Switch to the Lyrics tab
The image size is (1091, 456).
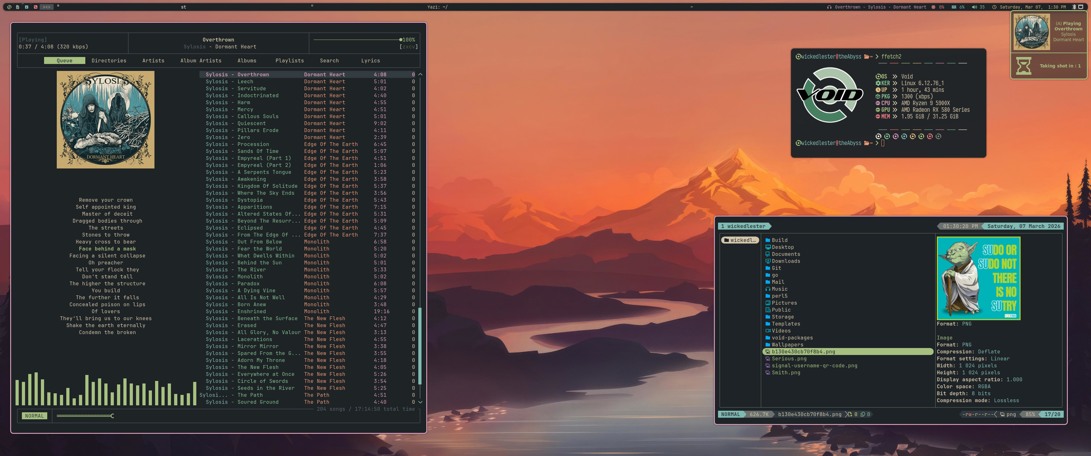[x=370, y=61]
